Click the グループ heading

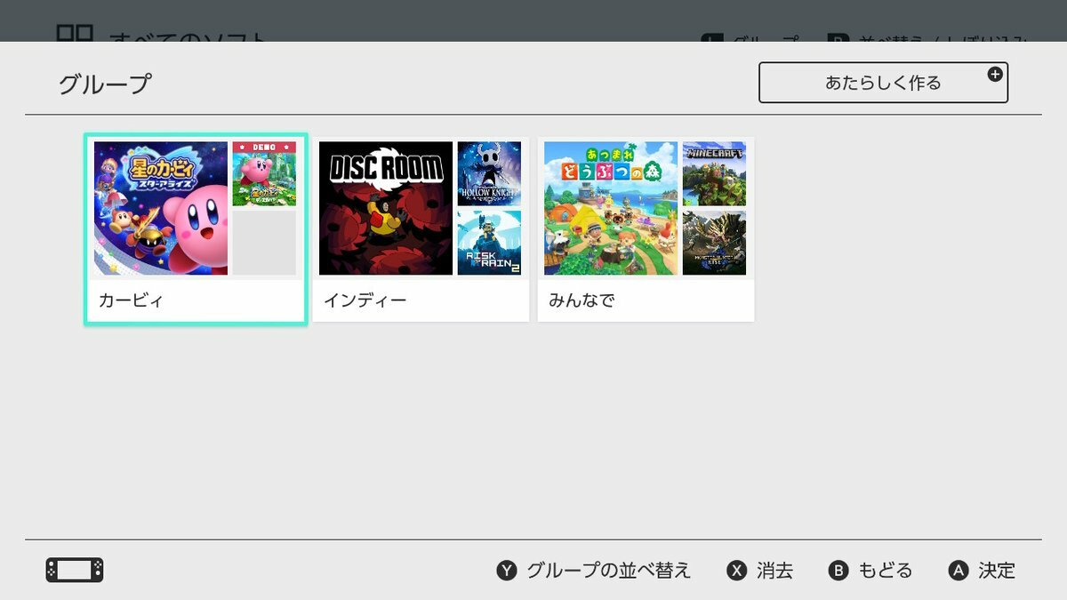tap(105, 84)
